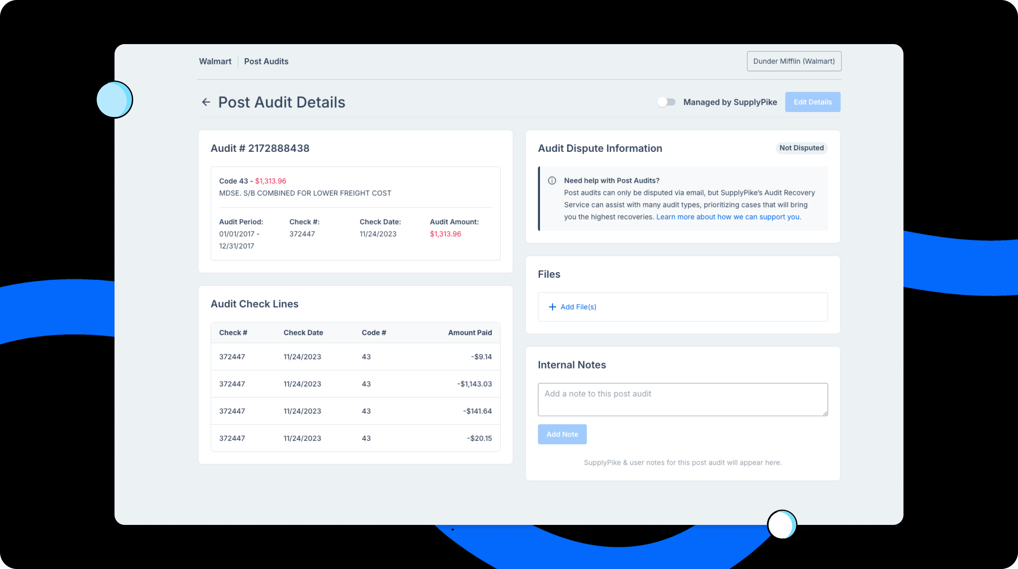Select check line row with -$20.15

(x=355, y=438)
